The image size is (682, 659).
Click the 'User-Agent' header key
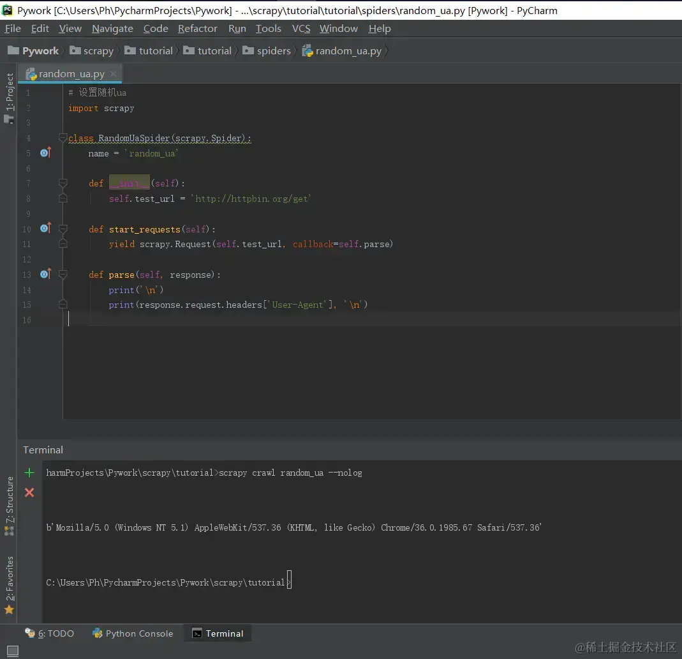pos(298,305)
